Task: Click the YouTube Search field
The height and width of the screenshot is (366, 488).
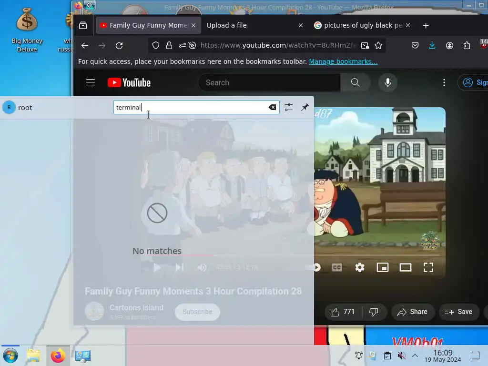Action: [x=270, y=82]
